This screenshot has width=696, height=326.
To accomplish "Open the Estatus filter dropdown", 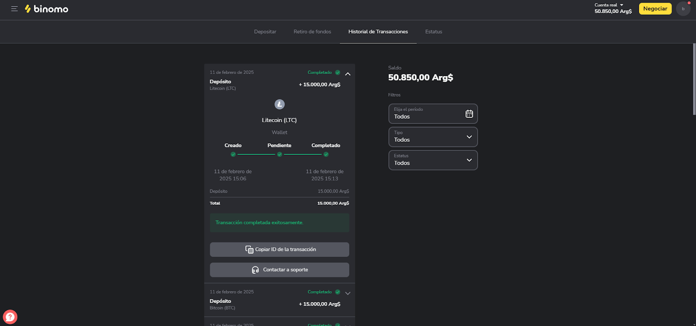I will pyautogui.click(x=433, y=160).
